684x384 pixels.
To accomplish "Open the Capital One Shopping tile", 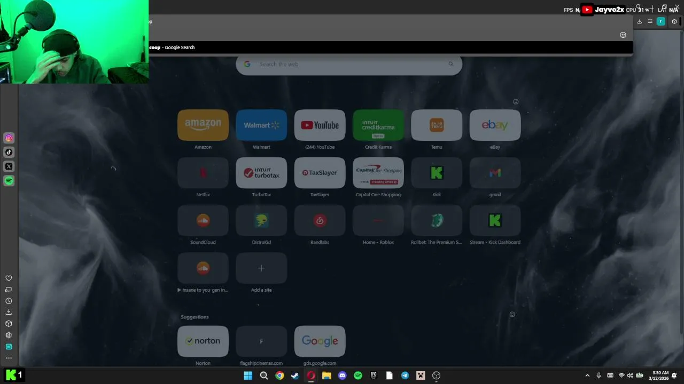I will click(x=378, y=173).
